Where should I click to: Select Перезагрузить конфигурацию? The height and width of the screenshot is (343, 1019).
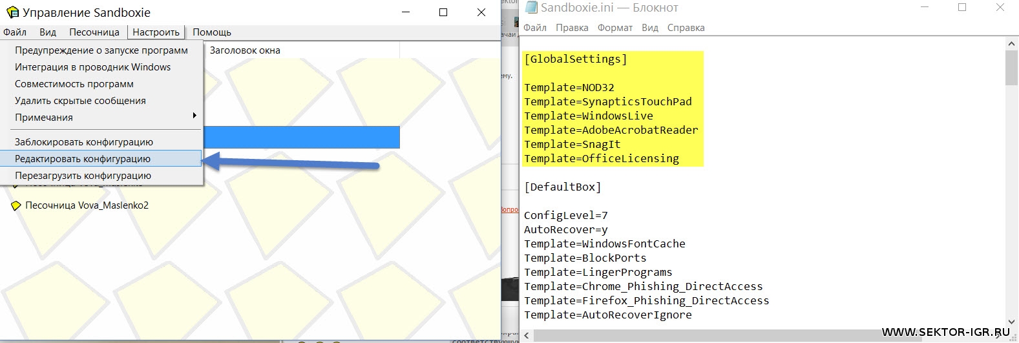click(101, 175)
